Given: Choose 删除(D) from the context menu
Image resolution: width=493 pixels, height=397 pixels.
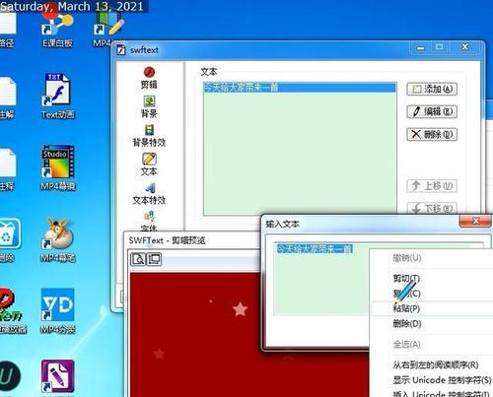Looking at the screenshot, I should coord(431,324).
